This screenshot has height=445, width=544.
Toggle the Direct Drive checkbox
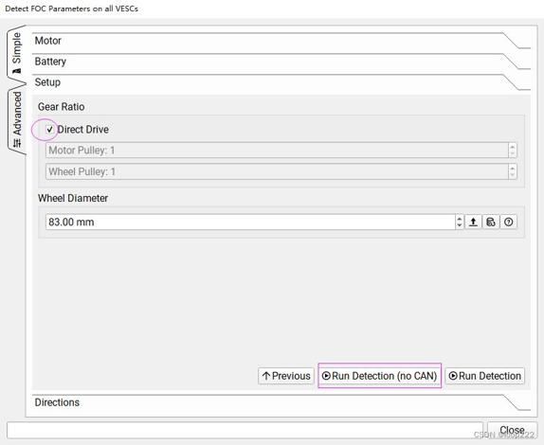(x=50, y=130)
